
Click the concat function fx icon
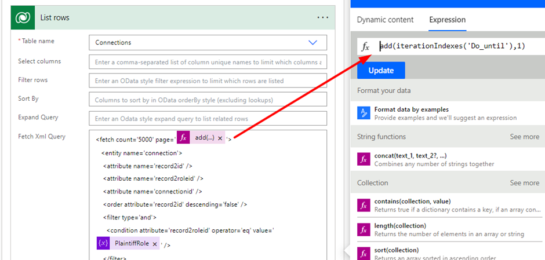[364, 159]
